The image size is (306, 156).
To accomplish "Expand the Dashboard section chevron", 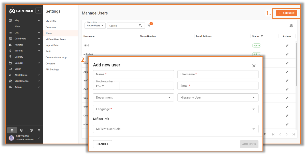I will pyautogui.click(x=39, y=39).
